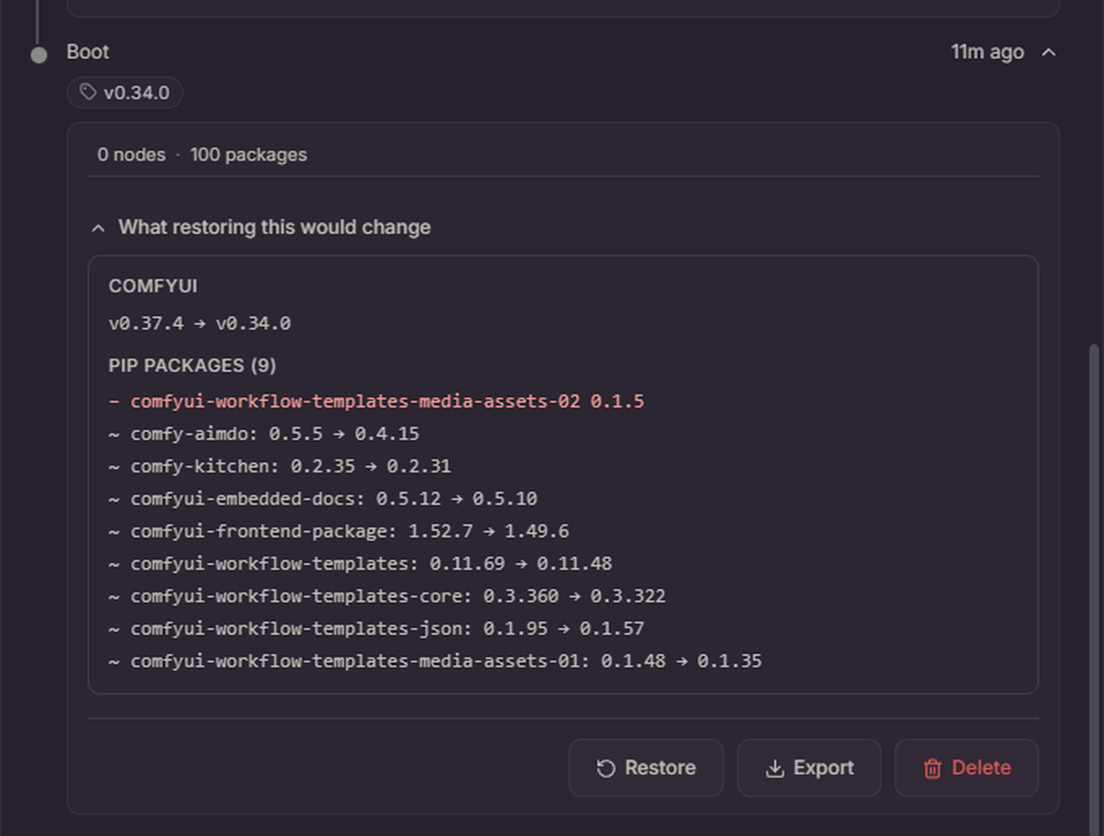Select the "Boot" snapshot title
1104x836 pixels.
click(x=88, y=52)
